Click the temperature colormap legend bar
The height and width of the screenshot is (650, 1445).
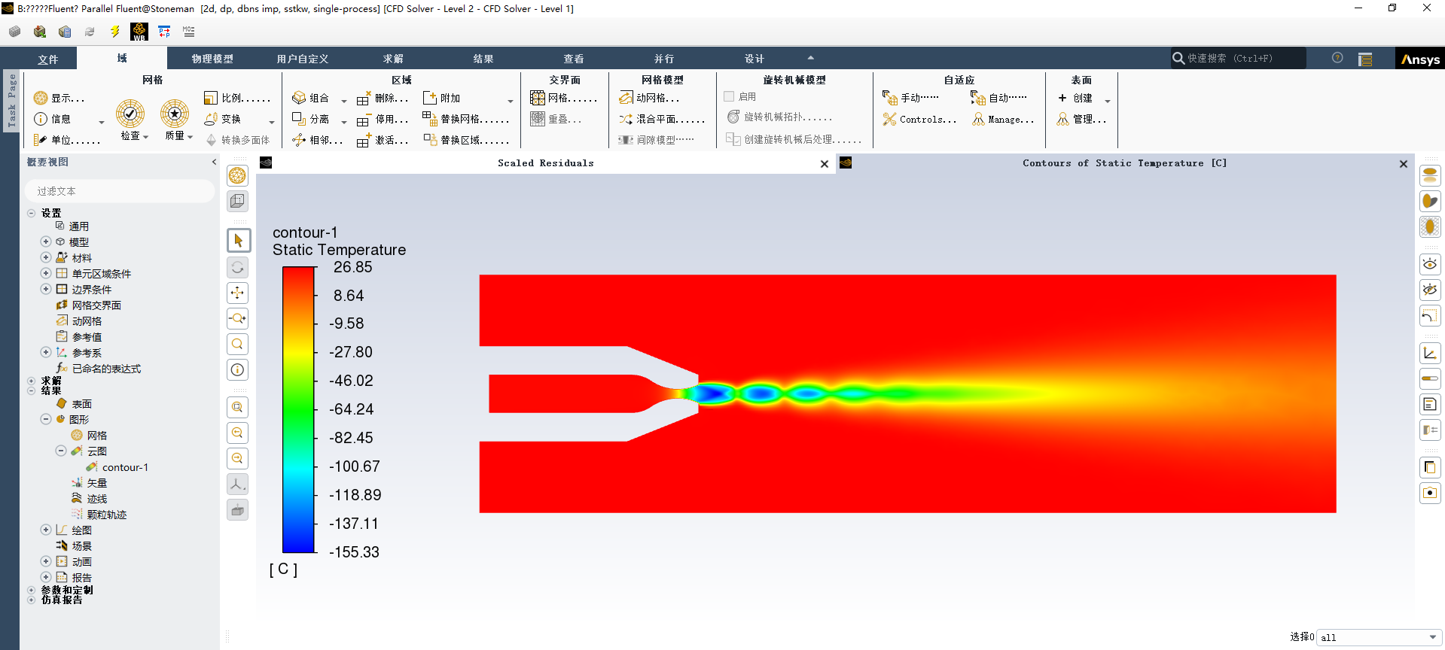[298, 410]
